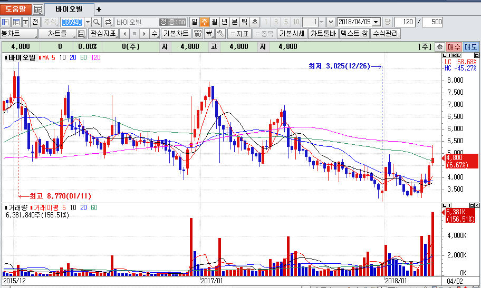Screen dimensions: 481x288
Task: Open the date picker dropdown for 2018/04/05
Action: (376, 22)
